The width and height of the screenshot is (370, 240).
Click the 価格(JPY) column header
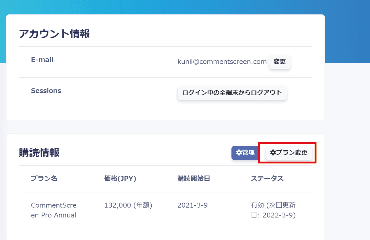[120, 178]
